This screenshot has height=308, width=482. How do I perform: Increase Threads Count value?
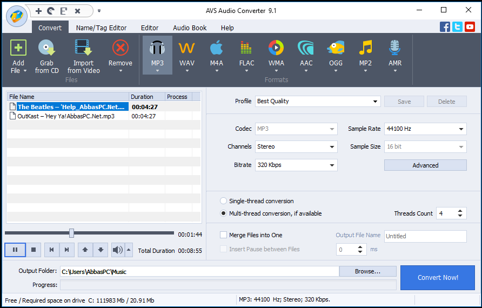(x=460, y=211)
